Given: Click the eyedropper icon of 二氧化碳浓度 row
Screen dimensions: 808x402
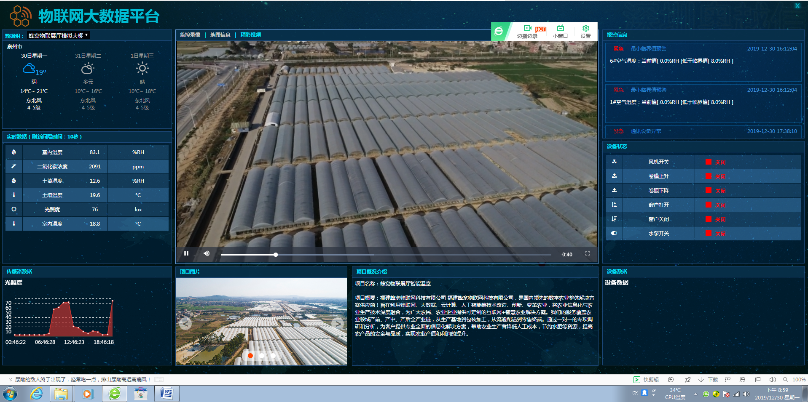Looking at the screenshot, I should pos(14,166).
